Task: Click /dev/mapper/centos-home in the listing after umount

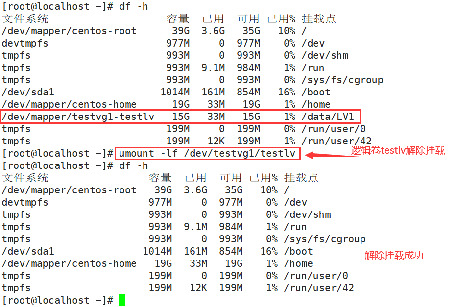Action: point(69,263)
